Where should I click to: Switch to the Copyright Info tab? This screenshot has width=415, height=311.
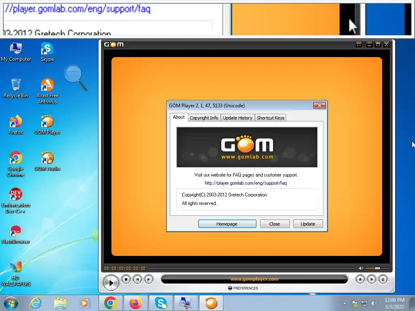point(204,118)
